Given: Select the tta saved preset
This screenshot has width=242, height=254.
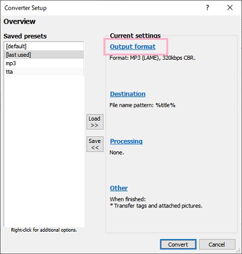Looking at the screenshot, I should (x=44, y=72).
